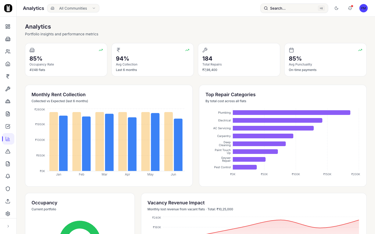The image size is (375, 234).
Task: Click the AC Servicing purple bar
Action: pyautogui.click(x=273, y=128)
